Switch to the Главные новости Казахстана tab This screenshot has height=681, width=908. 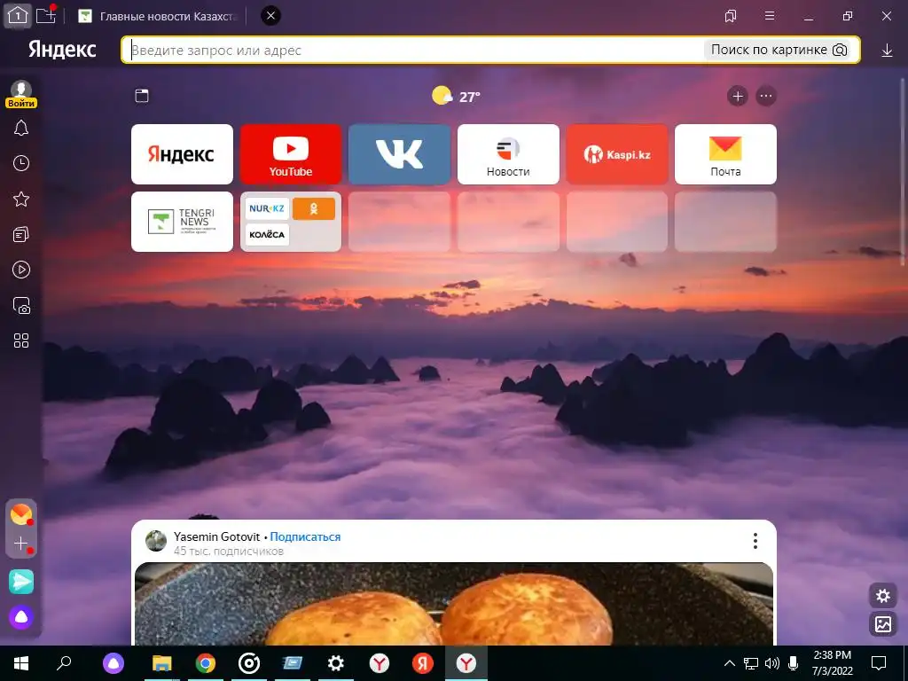tap(158, 16)
